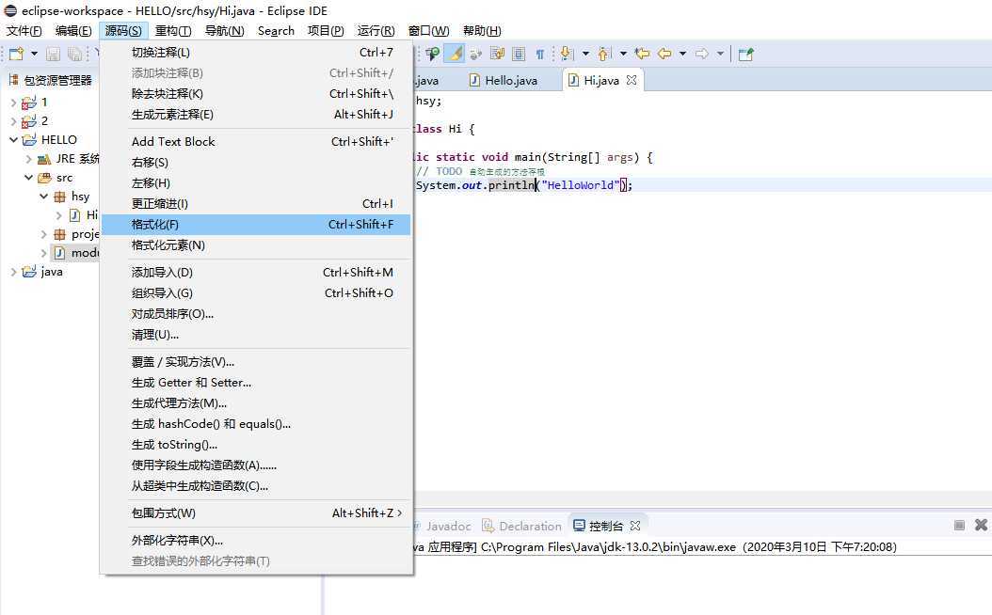
Task: Open the 编辑(E) menu
Action: 73,31
